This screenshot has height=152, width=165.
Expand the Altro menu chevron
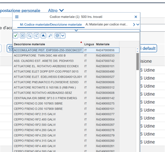(x=62, y=10)
